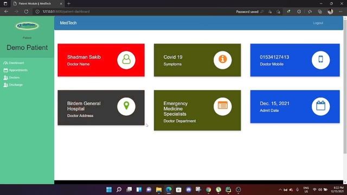Show hidden system tray icons
This screenshot has height=195, width=347.
click(x=280, y=190)
